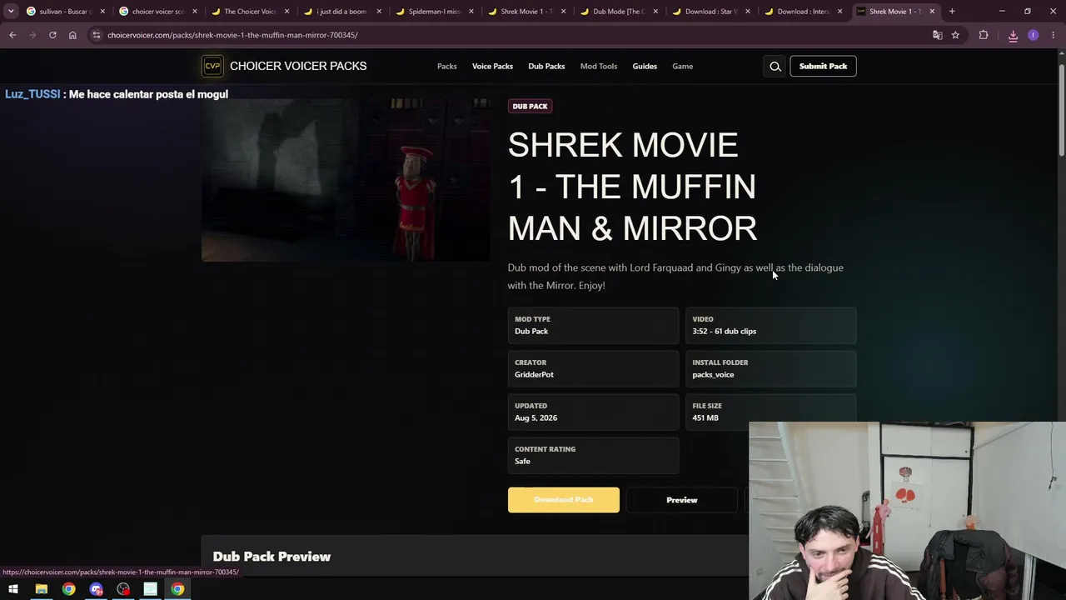
Task: Launch File Explorer from the taskbar
Action: [41, 589]
